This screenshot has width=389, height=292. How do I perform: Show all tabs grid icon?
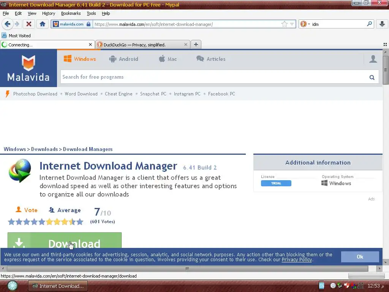tap(385, 44)
